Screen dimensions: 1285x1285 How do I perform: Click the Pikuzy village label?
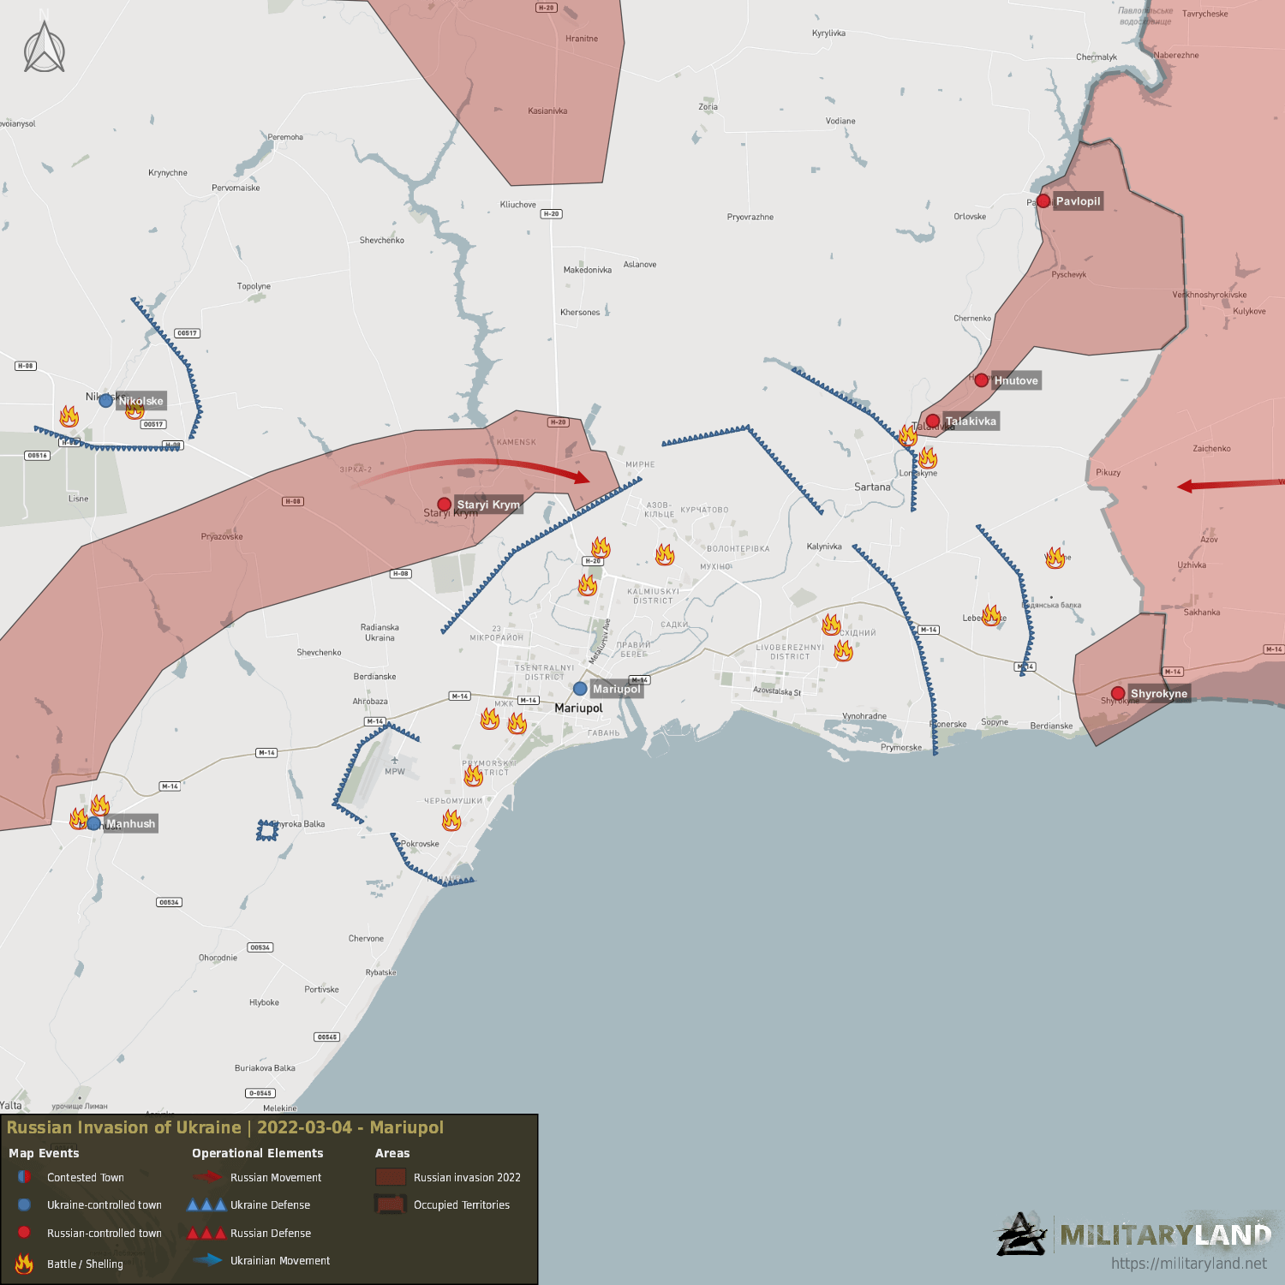coord(1108,472)
